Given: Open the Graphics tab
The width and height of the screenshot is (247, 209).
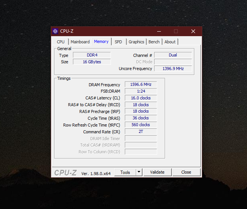Looking at the screenshot, I should coord(136,42).
